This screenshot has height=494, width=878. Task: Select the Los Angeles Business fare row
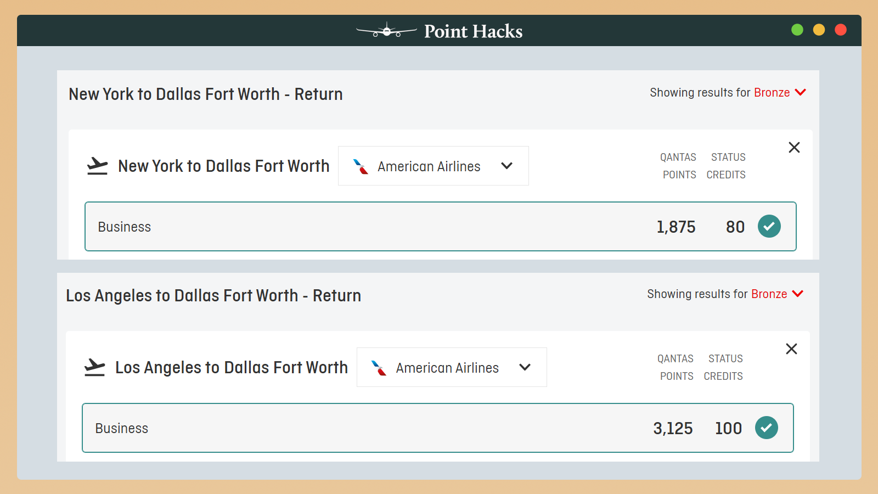(x=384, y=428)
